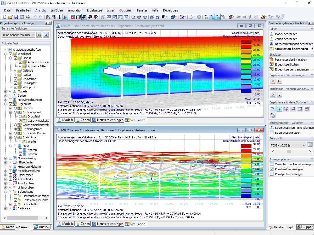Click flow pressure 'p' icon under Mengen von Strömung
This screenshot has width=314, height=235.
coord(272,95)
